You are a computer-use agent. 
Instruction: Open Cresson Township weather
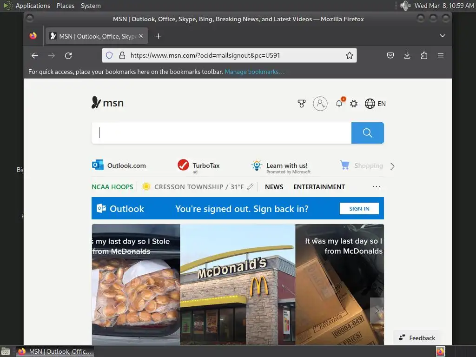(x=193, y=187)
